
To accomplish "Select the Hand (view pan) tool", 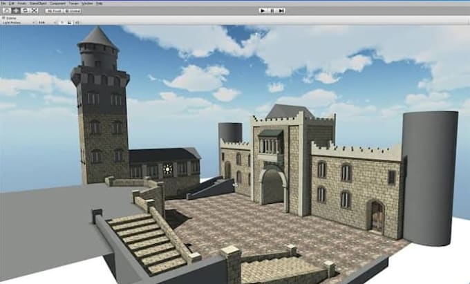I will (7, 11).
